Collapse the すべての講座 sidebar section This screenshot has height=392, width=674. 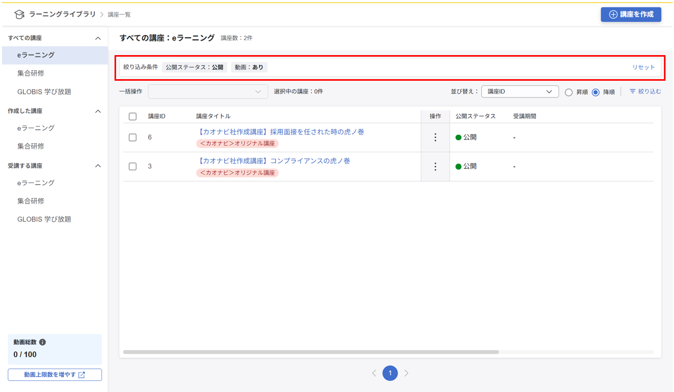coord(98,38)
